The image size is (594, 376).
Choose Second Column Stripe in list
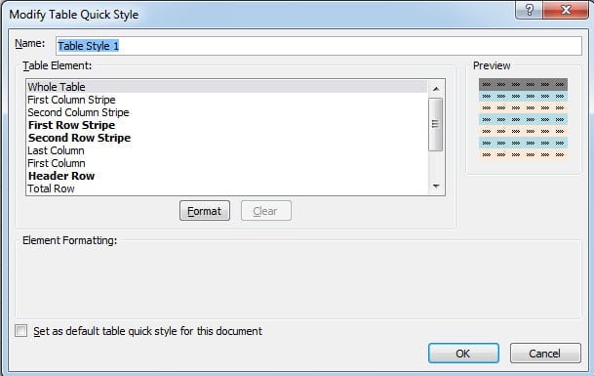point(227,112)
